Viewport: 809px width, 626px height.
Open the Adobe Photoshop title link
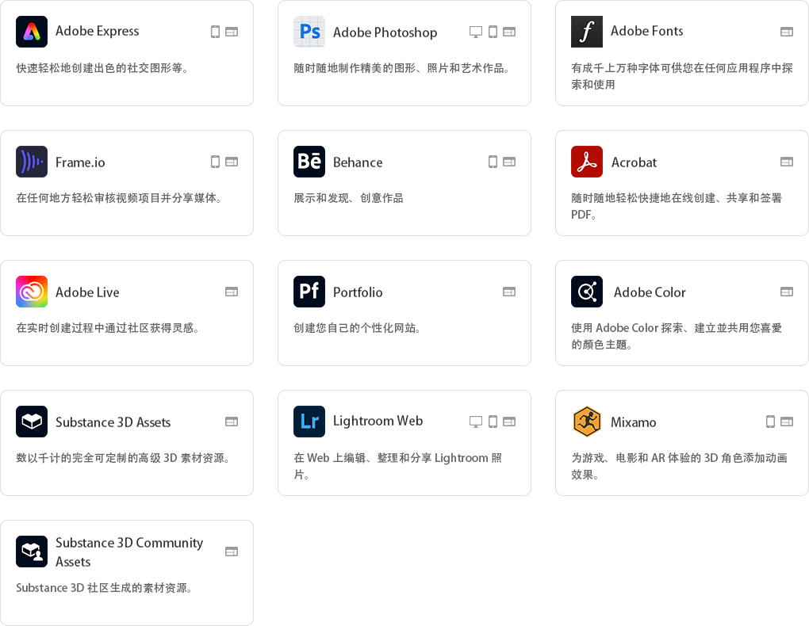385,32
